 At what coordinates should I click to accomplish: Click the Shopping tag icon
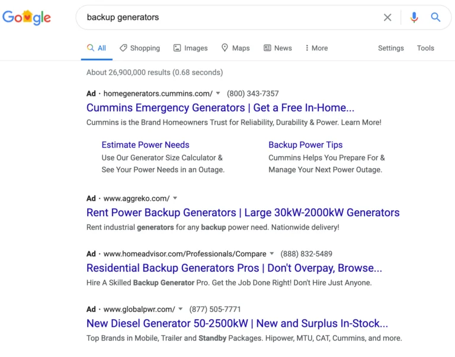tap(123, 48)
